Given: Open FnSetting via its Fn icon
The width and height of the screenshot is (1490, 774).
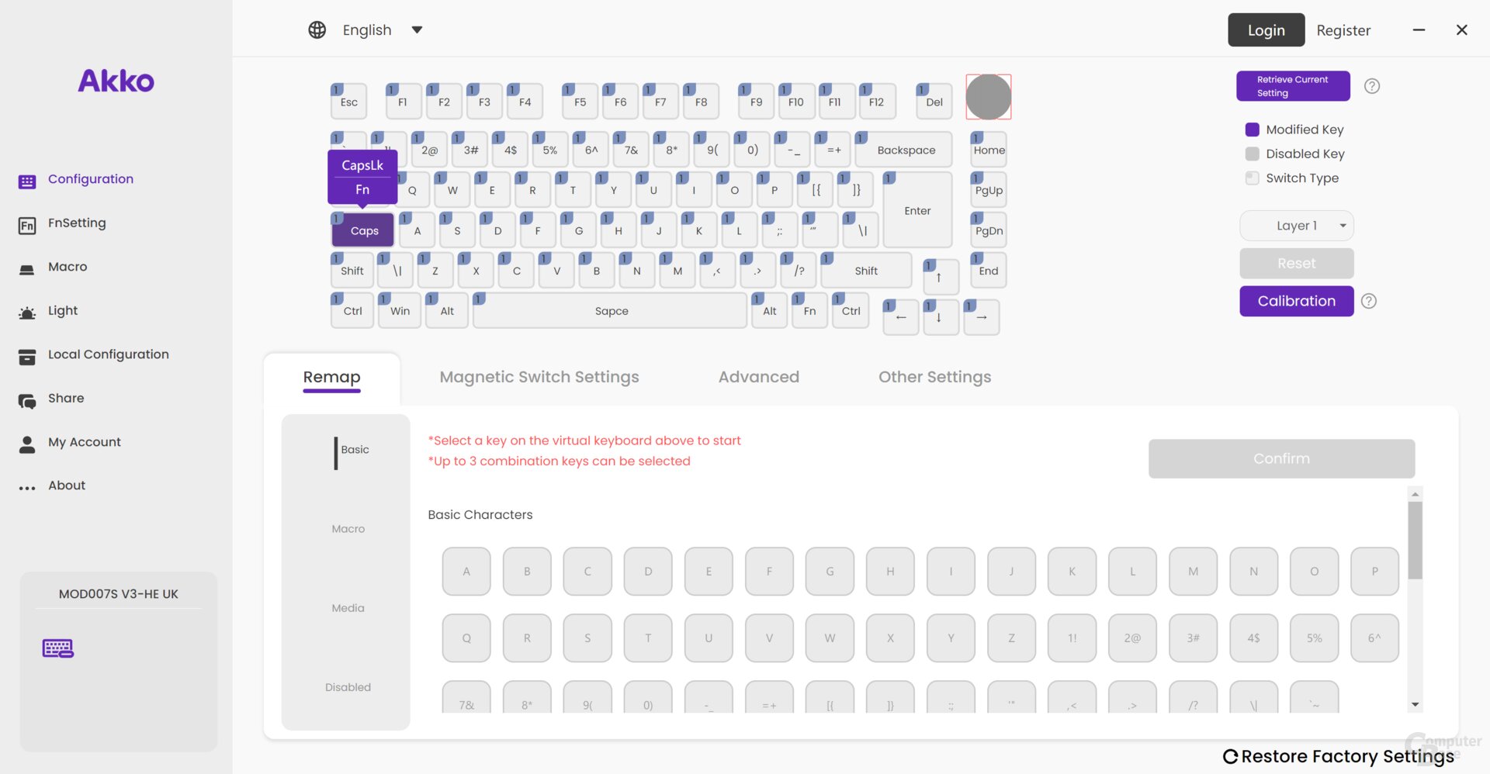Looking at the screenshot, I should pyautogui.click(x=27, y=225).
